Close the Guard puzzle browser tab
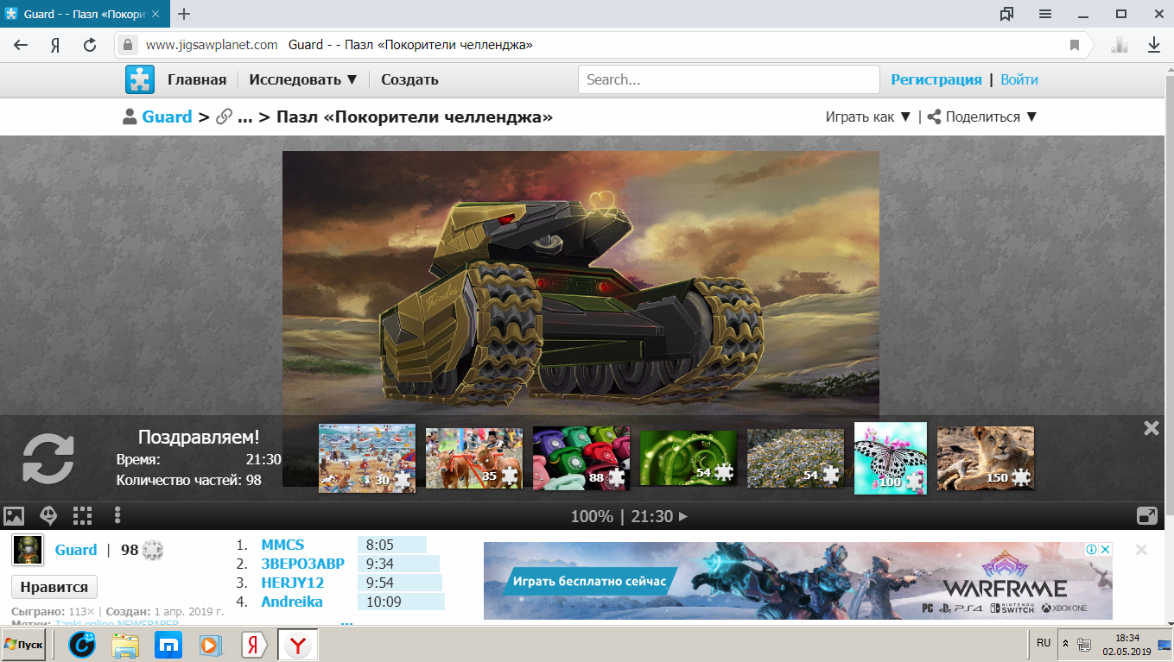Screen dimensions: 1174x662 (x=157, y=14)
